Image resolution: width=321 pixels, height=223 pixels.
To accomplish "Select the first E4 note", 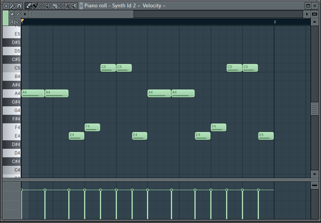I will pos(76,136).
